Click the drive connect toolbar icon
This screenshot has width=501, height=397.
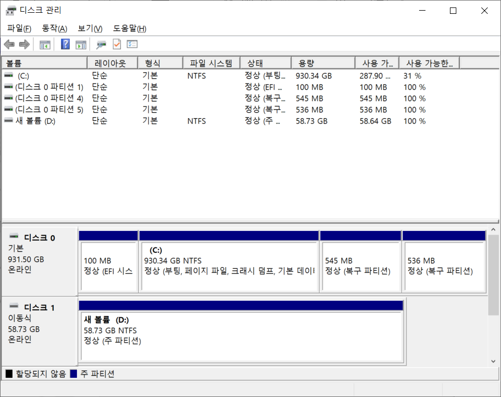101,45
